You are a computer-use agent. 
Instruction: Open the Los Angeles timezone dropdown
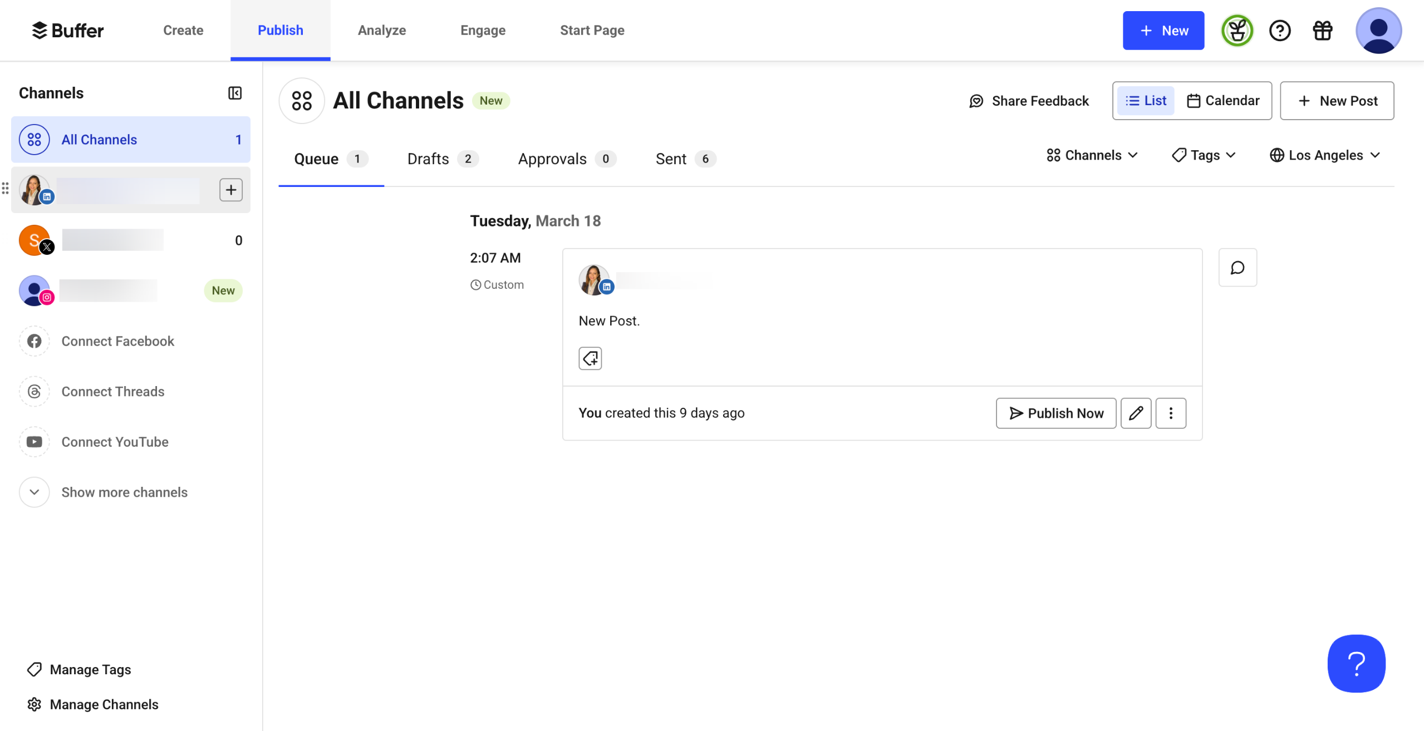pos(1325,155)
